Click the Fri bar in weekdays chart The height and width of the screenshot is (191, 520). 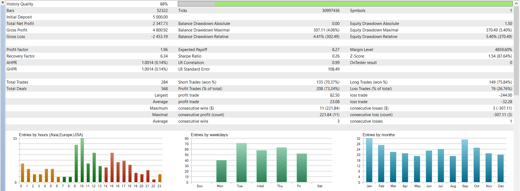302,168
